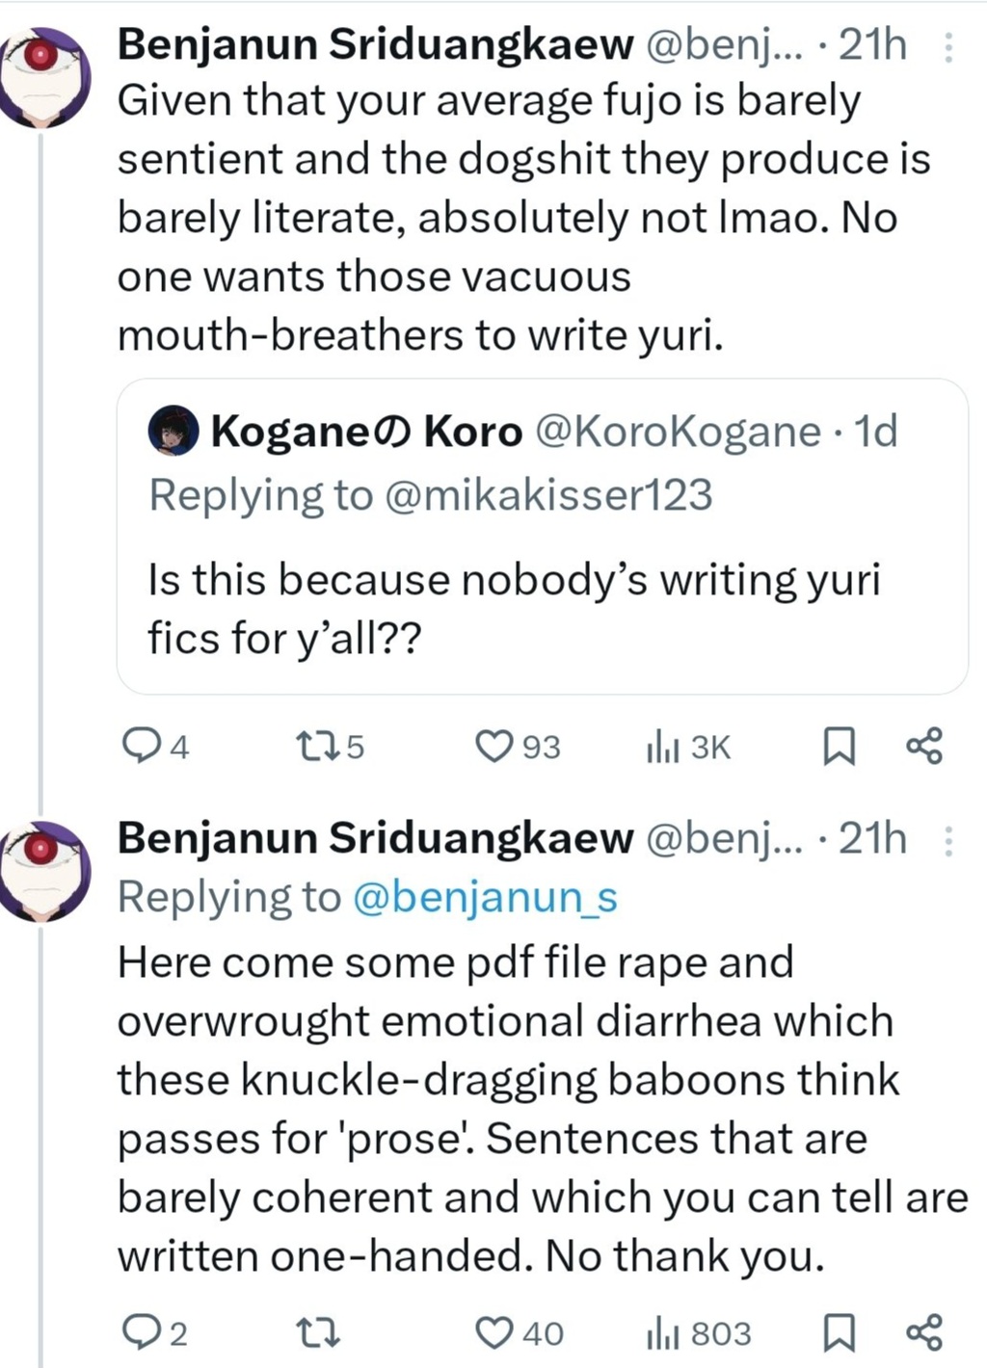Retweet the first tweet with 5 reposts

[316, 746]
